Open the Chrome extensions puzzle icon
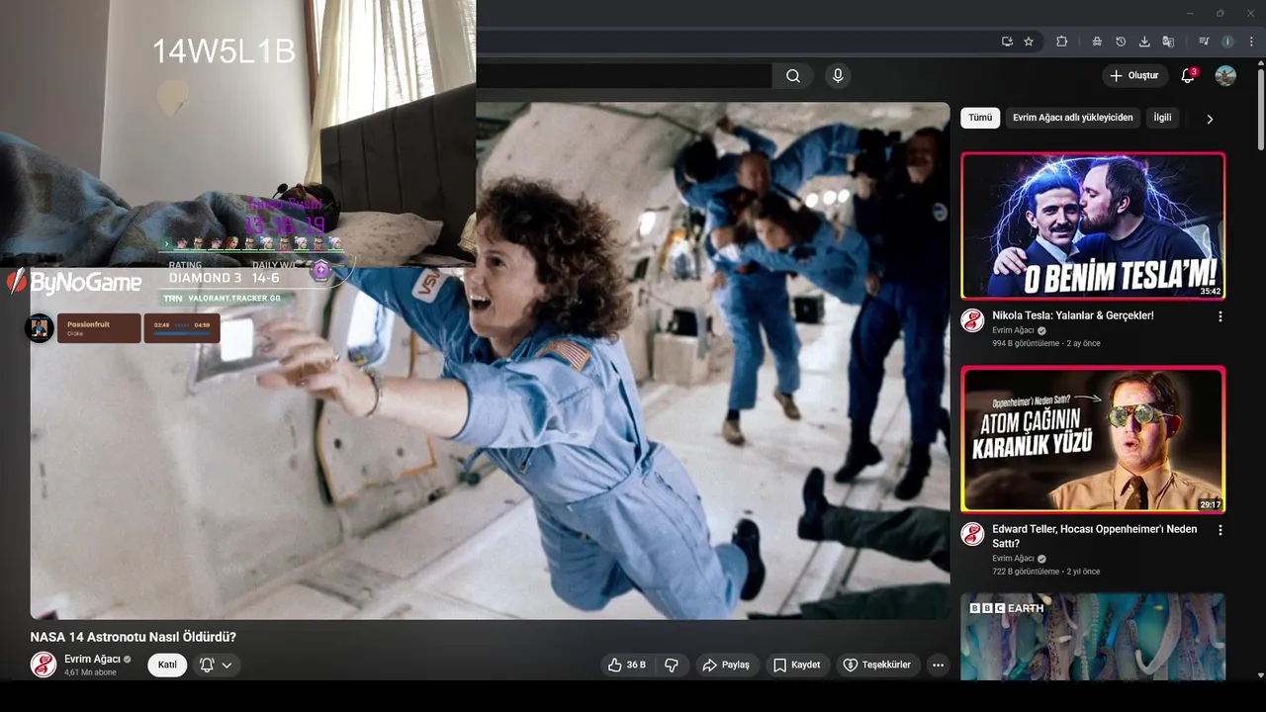 (x=1062, y=42)
